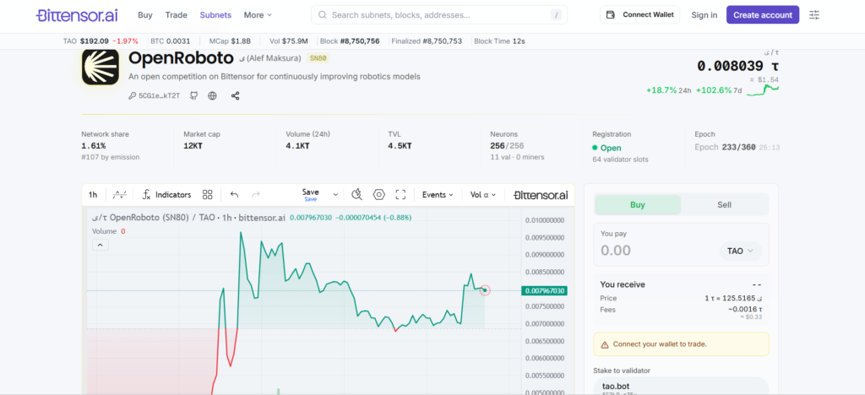Switch to the Sell tab
The height and width of the screenshot is (395, 865).
pos(724,204)
